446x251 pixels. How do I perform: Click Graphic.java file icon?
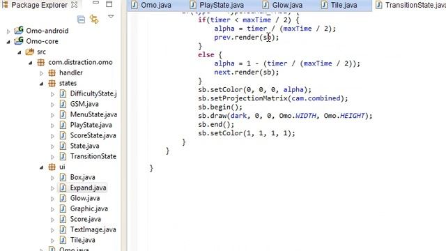tap(63, 208)
